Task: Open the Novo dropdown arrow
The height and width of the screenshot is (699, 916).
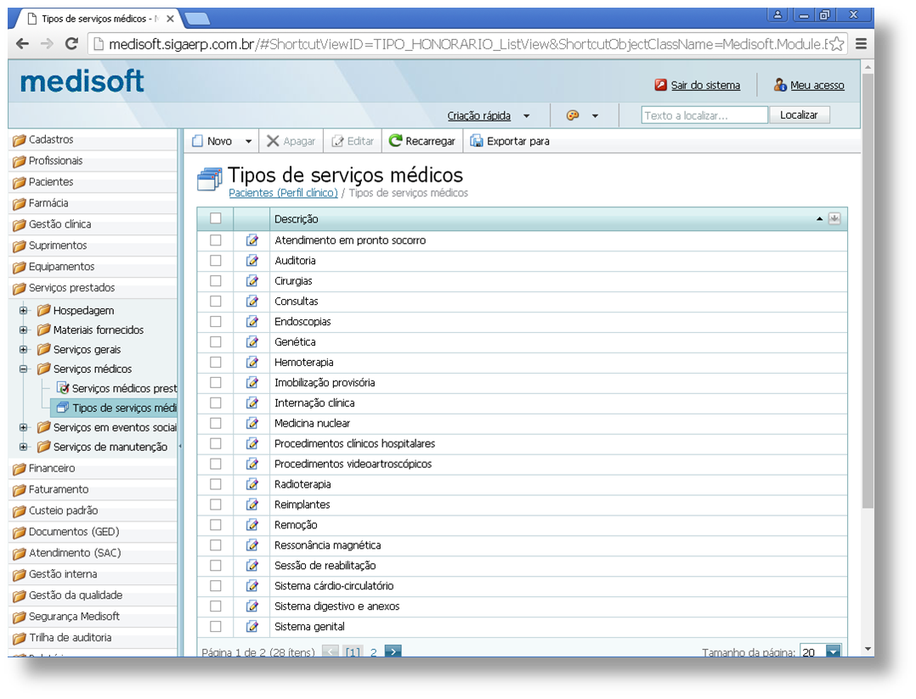Action: [x=248, y=141]
